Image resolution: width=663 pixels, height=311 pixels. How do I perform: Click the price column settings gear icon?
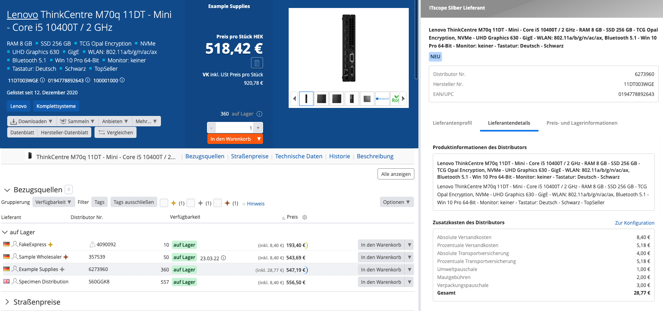click(305, 217)
